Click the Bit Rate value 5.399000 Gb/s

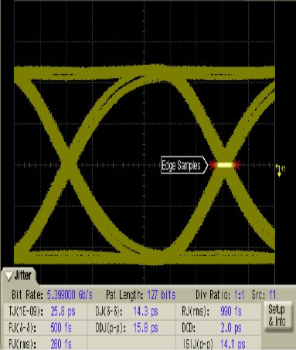(x=70, y=294)
